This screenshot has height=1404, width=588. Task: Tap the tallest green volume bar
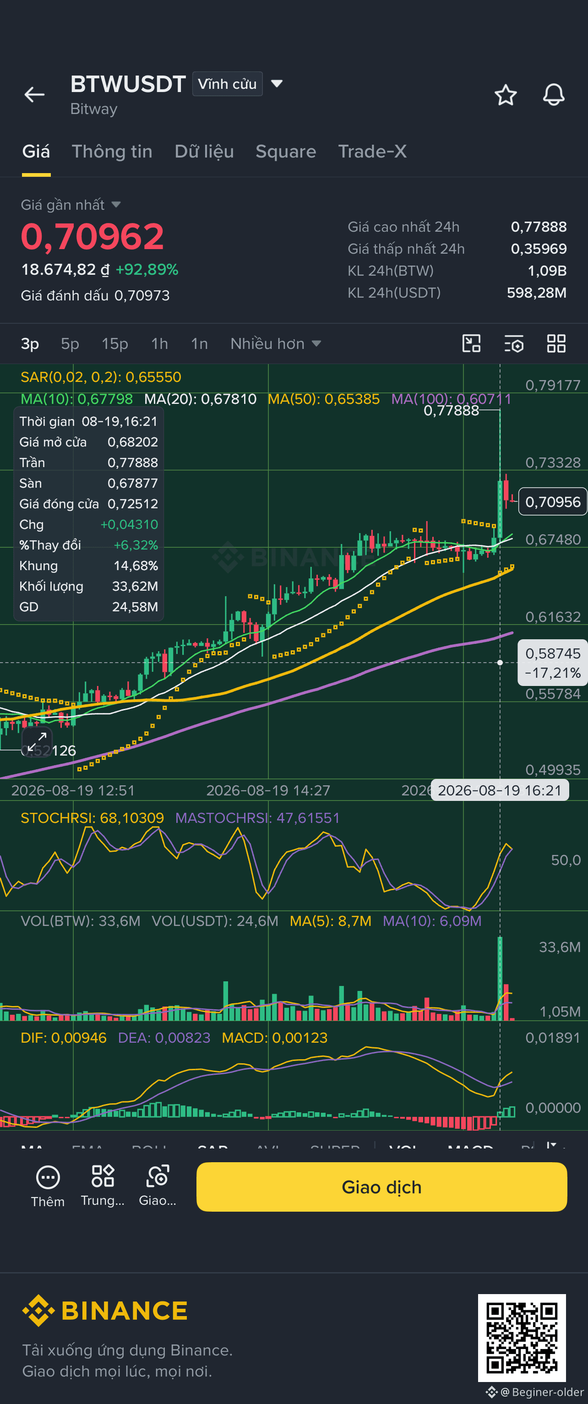[x=500, y=978]
